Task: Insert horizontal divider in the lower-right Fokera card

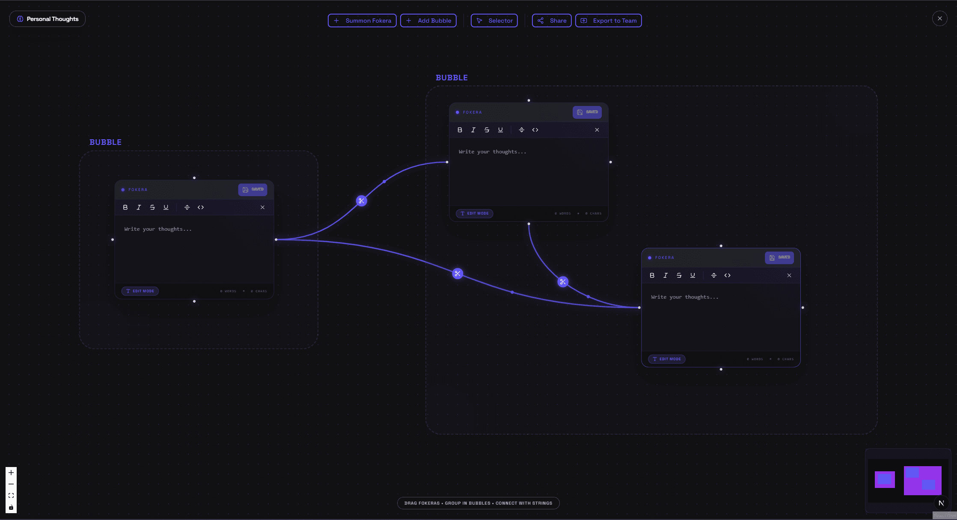Action: coord(713,275)
